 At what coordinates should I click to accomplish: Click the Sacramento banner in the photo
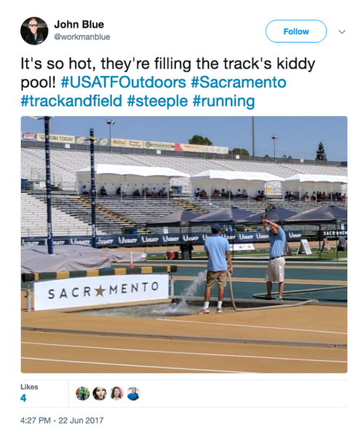click(101, 292)
